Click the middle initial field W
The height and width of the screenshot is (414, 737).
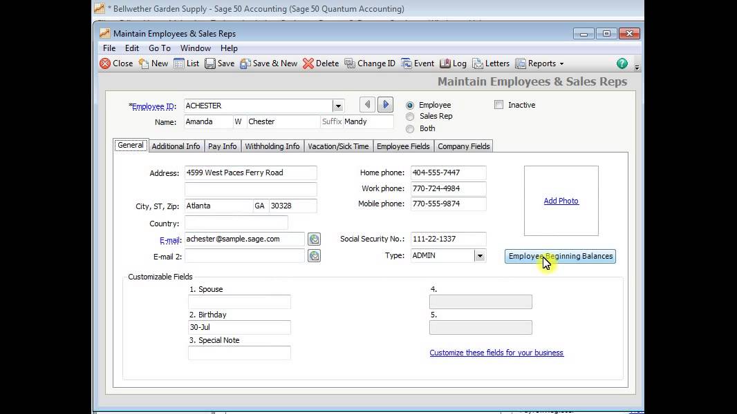[x=239, y=121]
